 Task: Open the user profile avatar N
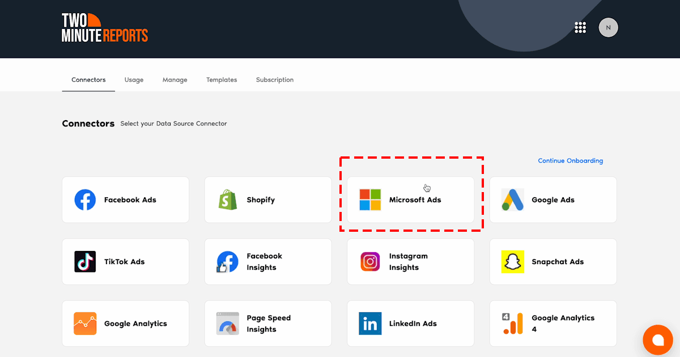[608, 27]
